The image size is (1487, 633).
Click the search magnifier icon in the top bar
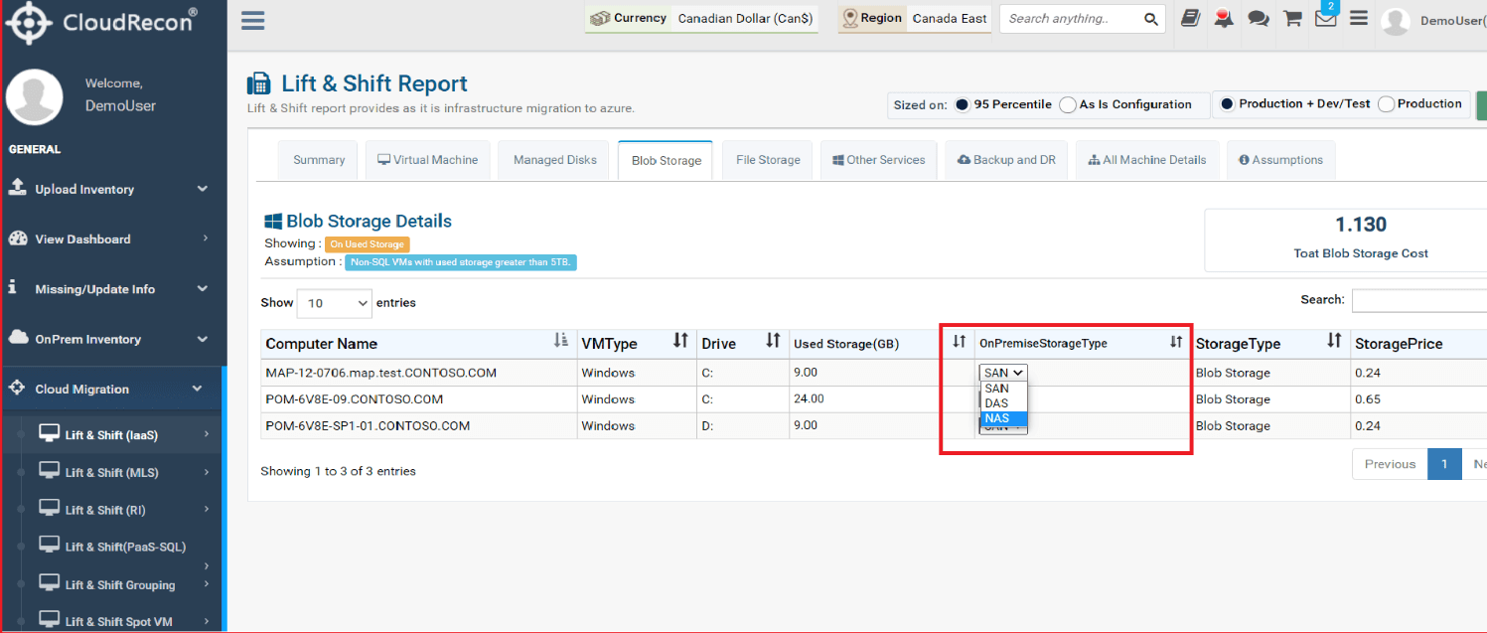[x=1150, y=19]
